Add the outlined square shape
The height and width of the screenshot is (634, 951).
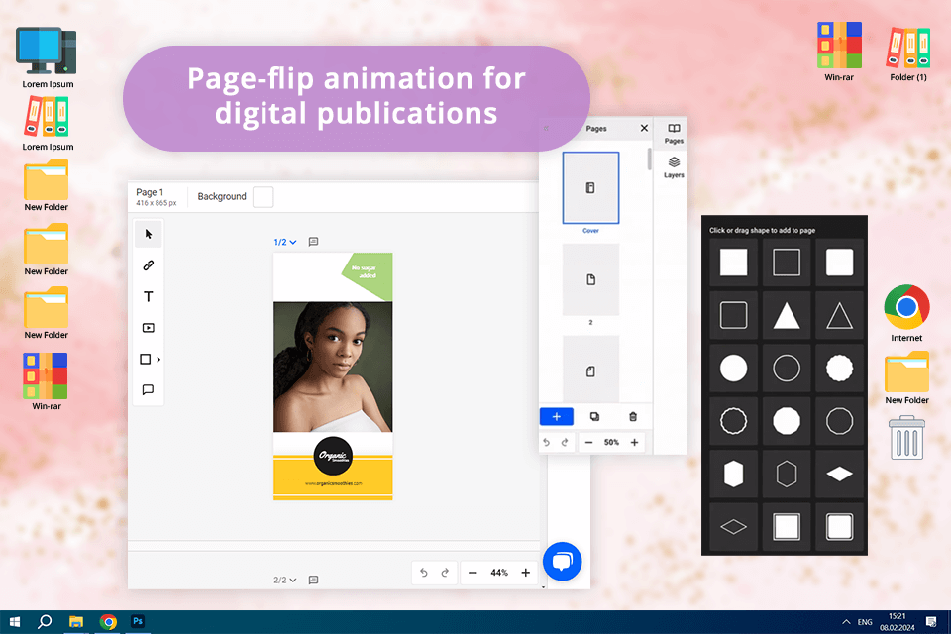pyautogui.click(x=786, y=263)
